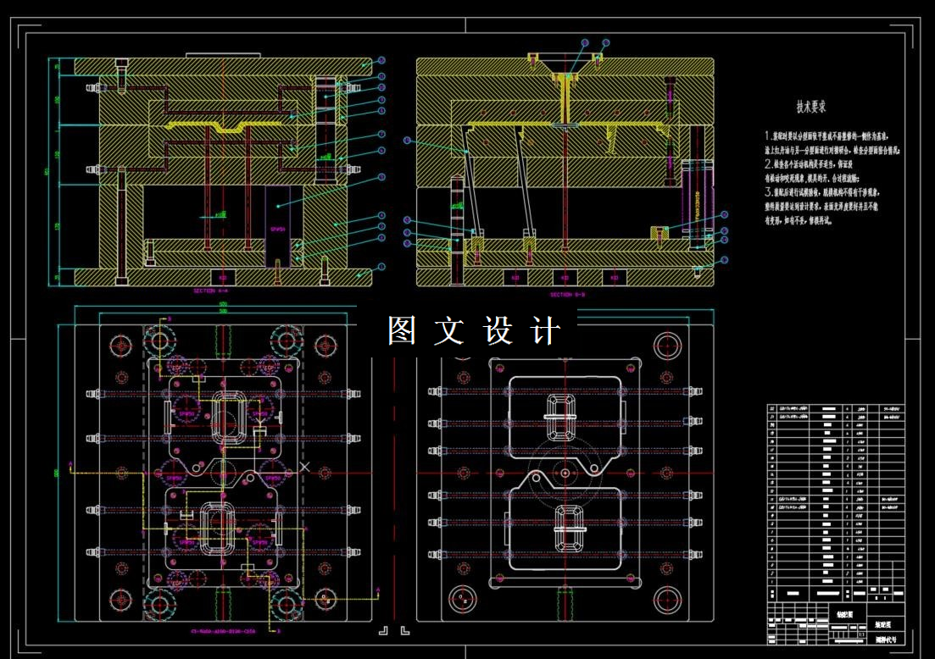Click the 1:1 scale cell in title block
Screen dimensions: 935x659
pos(861,635)
